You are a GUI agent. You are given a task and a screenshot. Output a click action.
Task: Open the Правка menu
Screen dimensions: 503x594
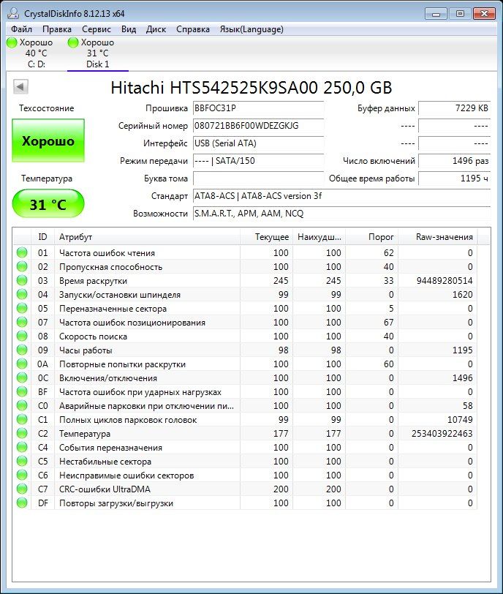click(x=57, y=29)
